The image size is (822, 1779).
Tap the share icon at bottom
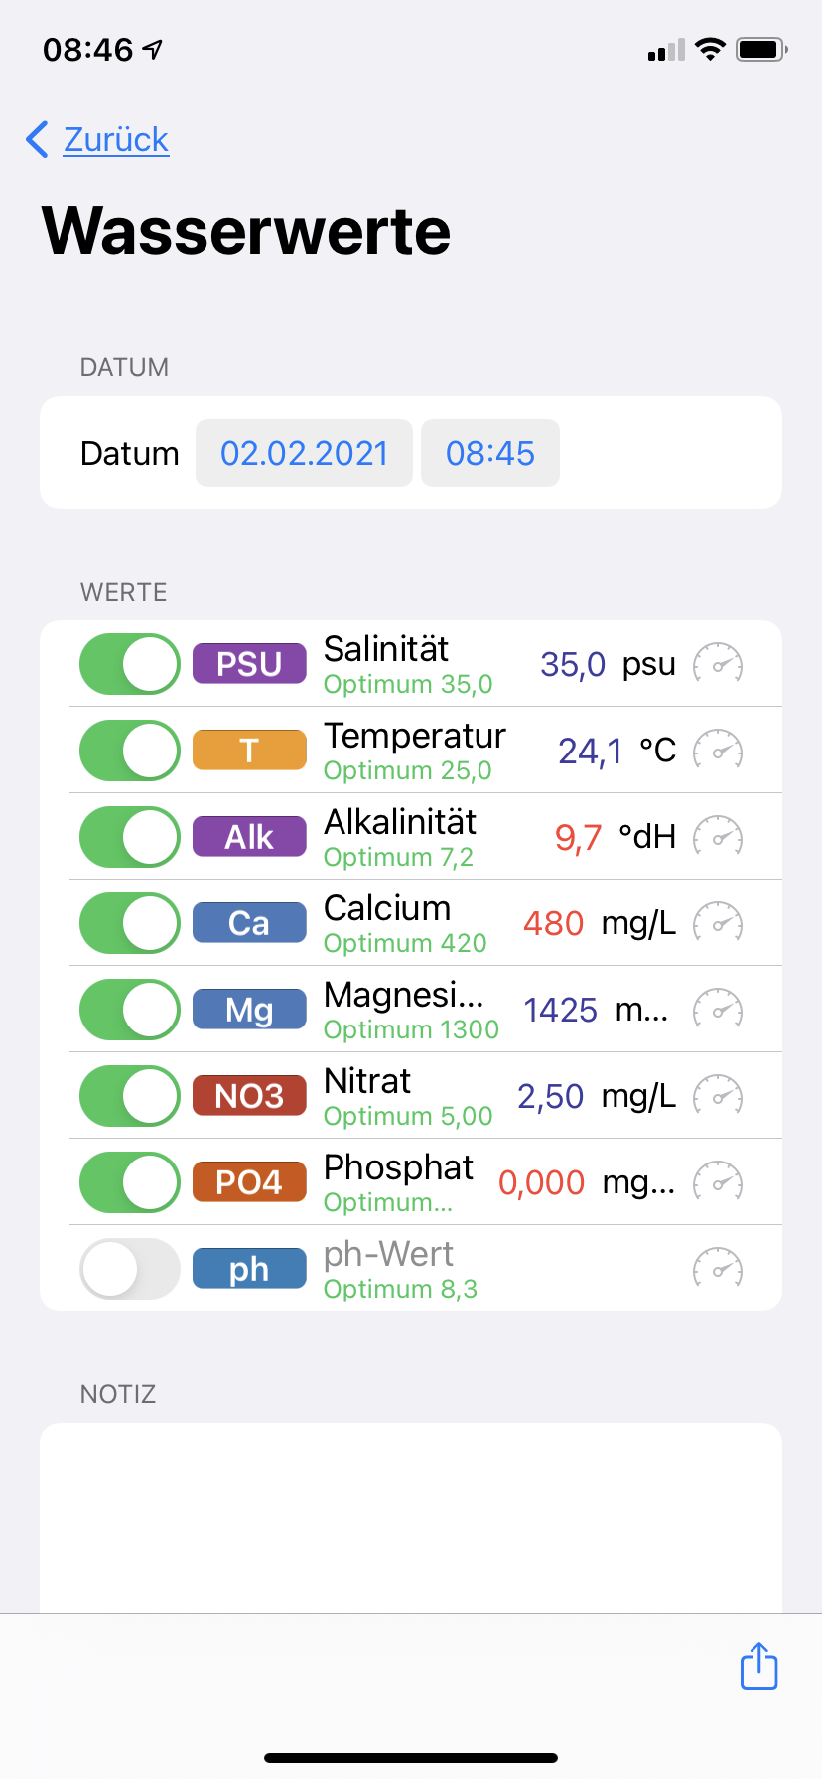coord(759,1666)
